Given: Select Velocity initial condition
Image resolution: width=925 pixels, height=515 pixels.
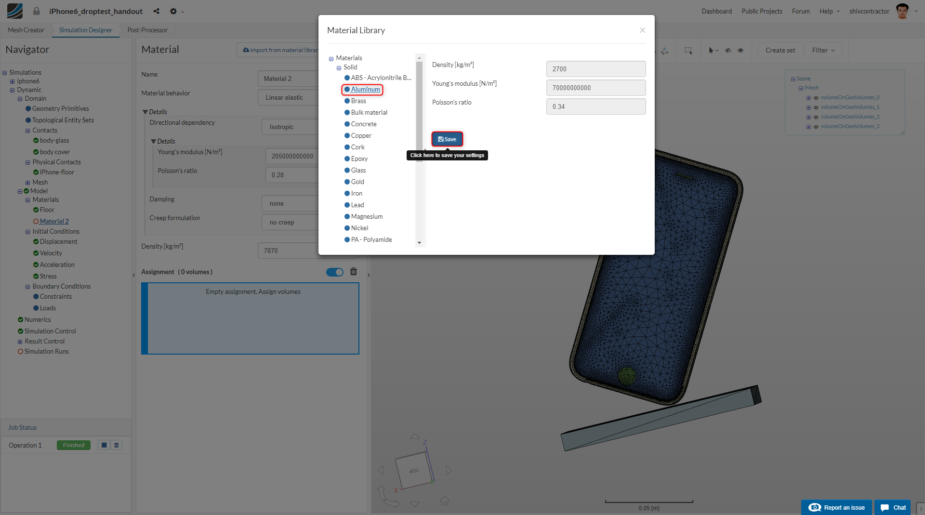Looking at the screenshot, I should (51, 253).
